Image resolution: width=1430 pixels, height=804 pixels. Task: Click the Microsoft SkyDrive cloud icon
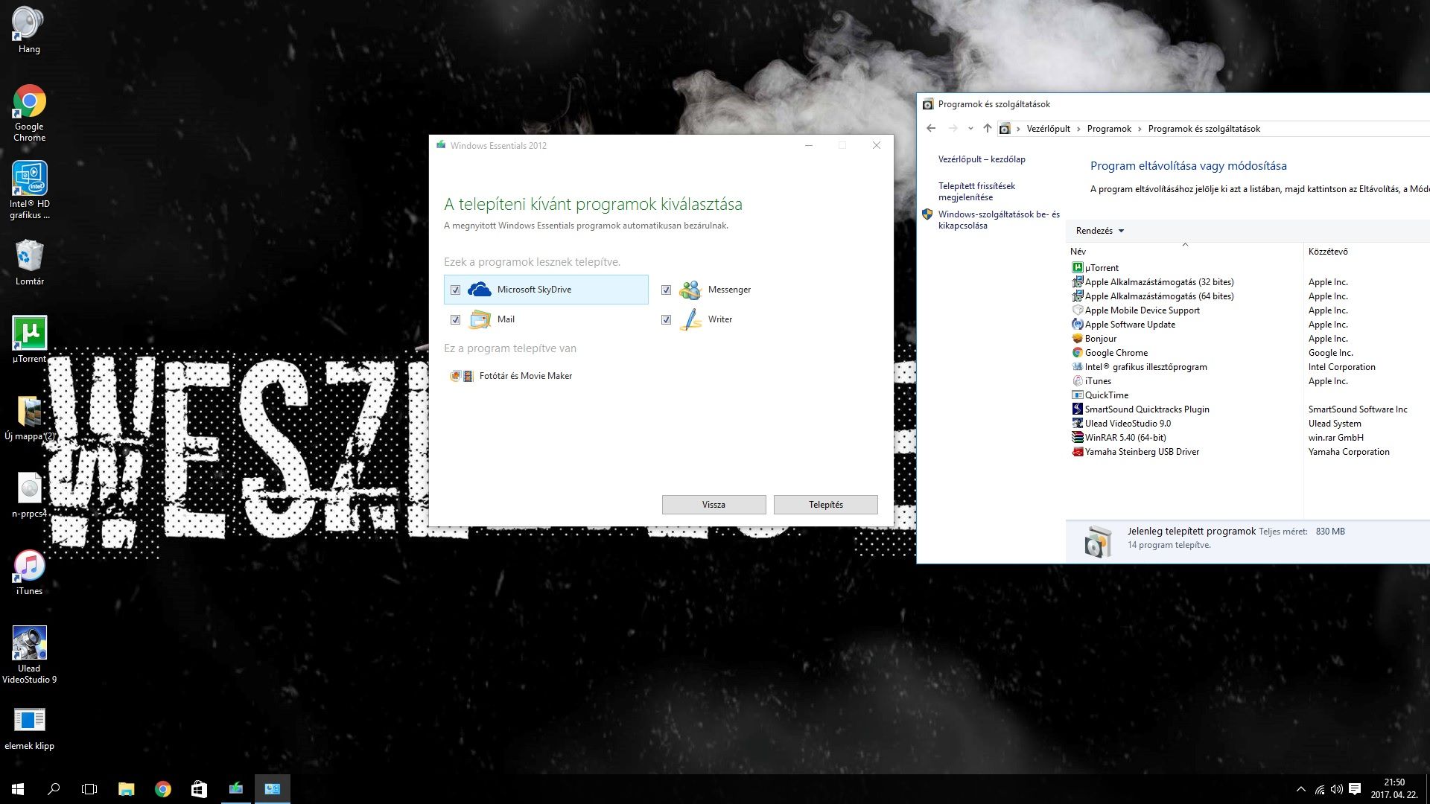tap(479, 290)
